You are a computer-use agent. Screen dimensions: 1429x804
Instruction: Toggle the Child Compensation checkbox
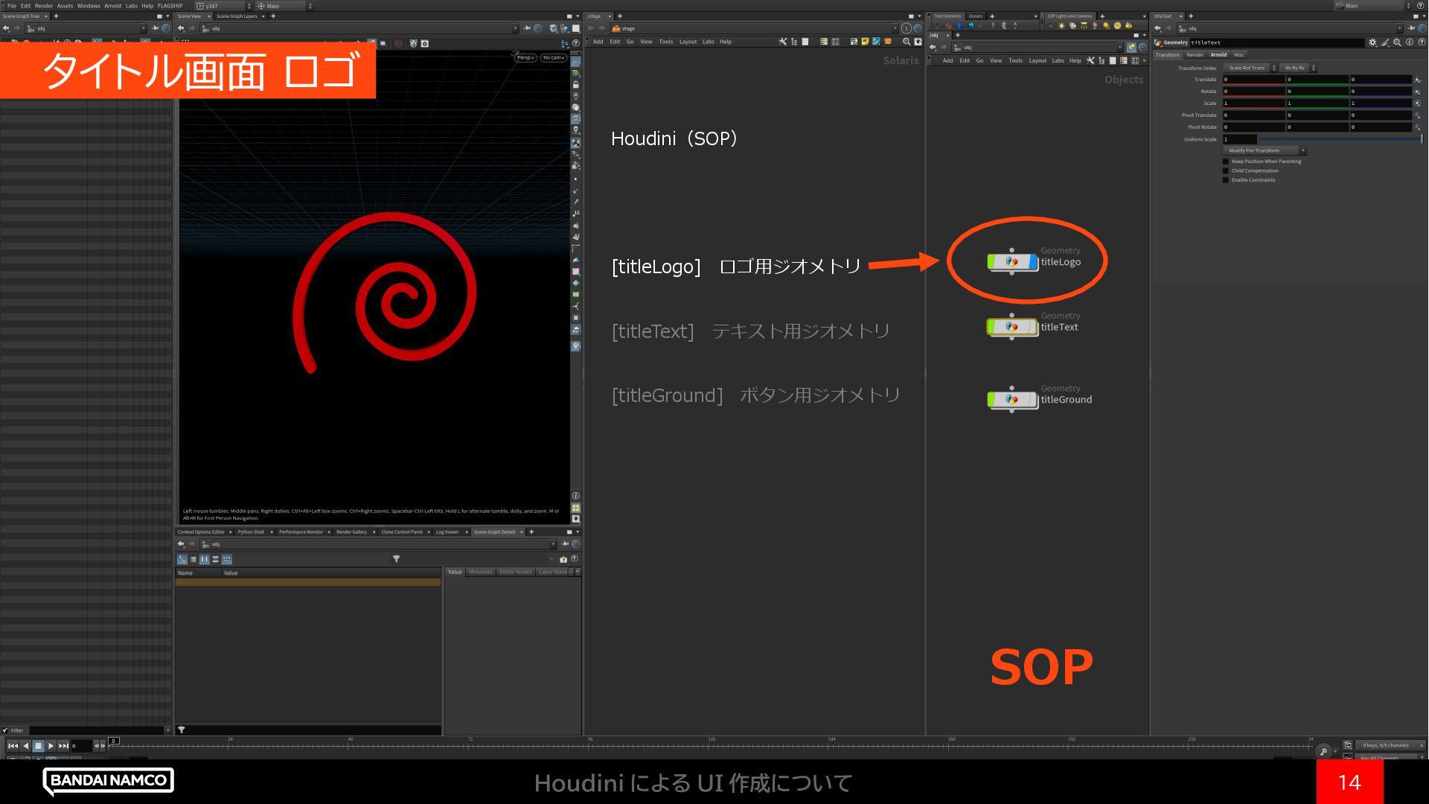pyautogui.click(x=1226, y=171)
